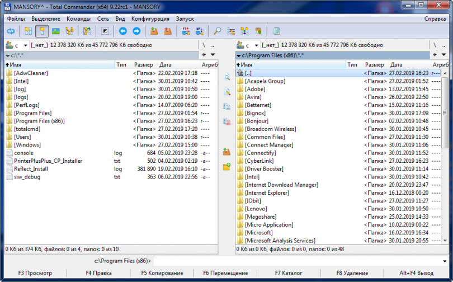Screen dimensions: 453x282
Task: Click the Pack files toolbar icon
Action: pos(154,31)
